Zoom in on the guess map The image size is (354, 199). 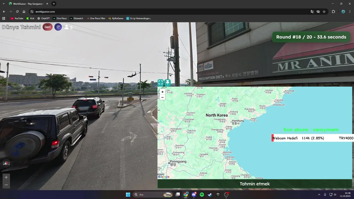[x=162, y=92]
